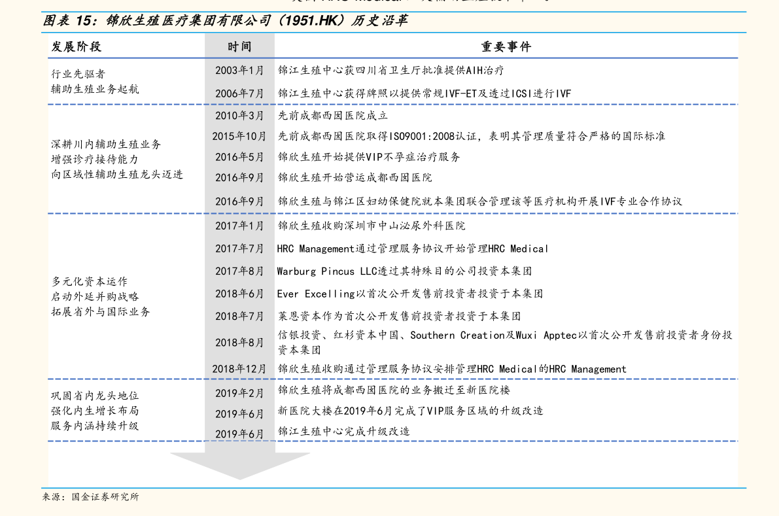Click event about 业务搬迁至新医院楼
Screen dimensions: 779x516
(394, 390)
